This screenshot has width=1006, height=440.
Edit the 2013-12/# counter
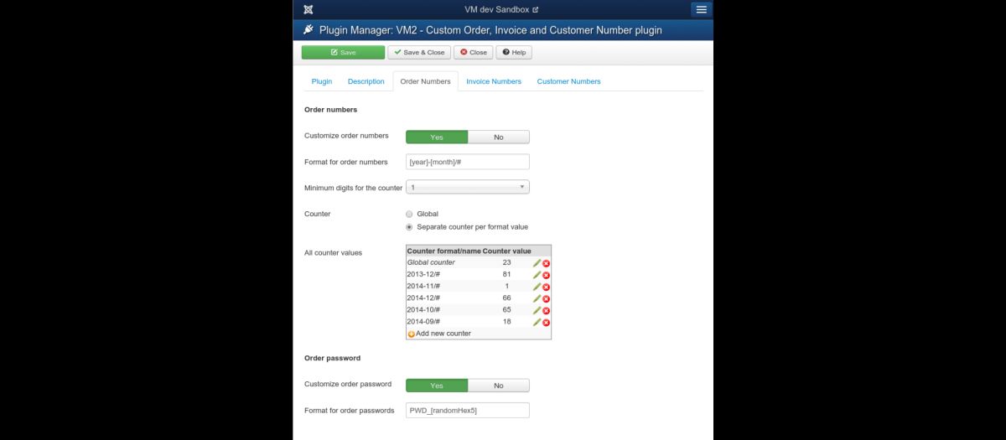pos(537,275)
